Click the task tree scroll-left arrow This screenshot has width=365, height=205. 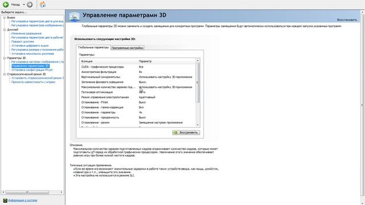(x=3, y=192)
